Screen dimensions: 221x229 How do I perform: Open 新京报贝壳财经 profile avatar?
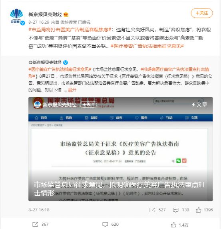[x=17, y=16]
